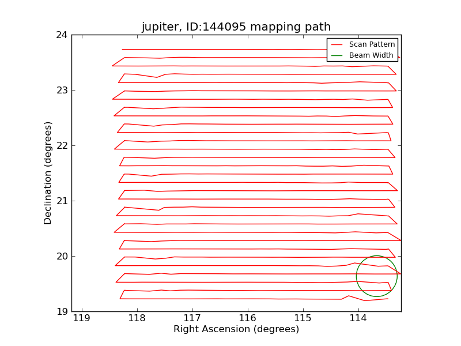Viewport: 461px width, 346px height.
Task: Click the 118 tick on x-axis
Action: point(137,318)
